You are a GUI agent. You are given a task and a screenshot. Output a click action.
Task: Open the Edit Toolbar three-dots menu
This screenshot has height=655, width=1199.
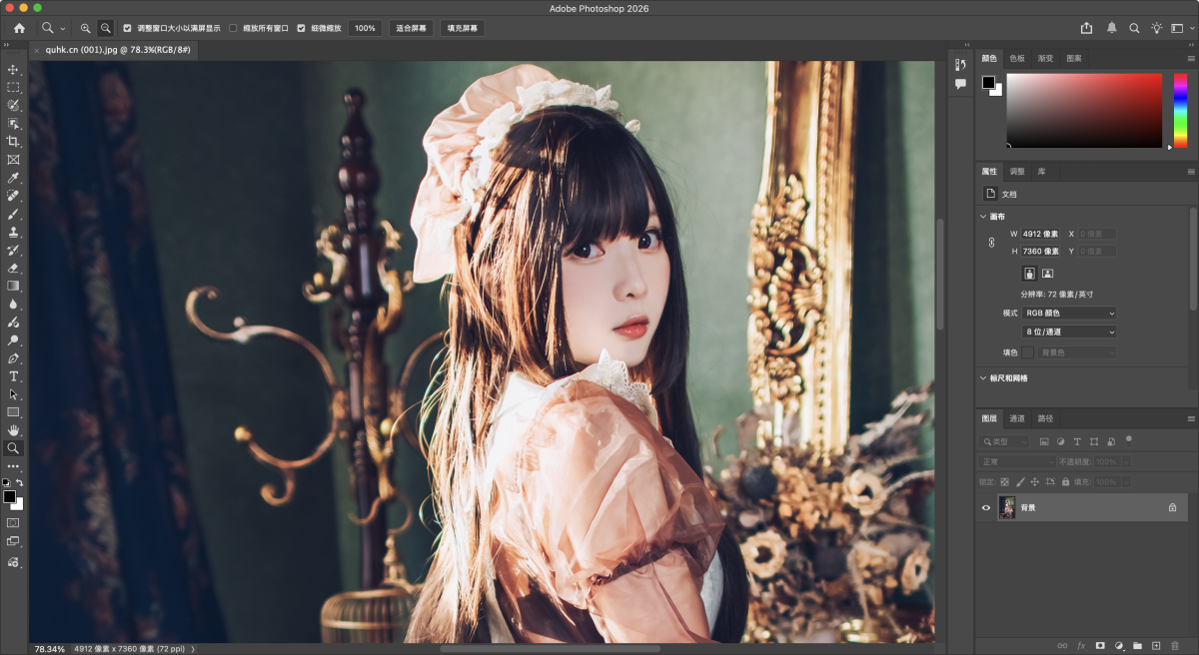[14, 466]
